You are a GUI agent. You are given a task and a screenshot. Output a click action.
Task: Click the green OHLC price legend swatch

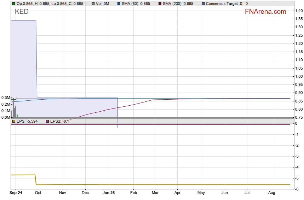point(13,4)
